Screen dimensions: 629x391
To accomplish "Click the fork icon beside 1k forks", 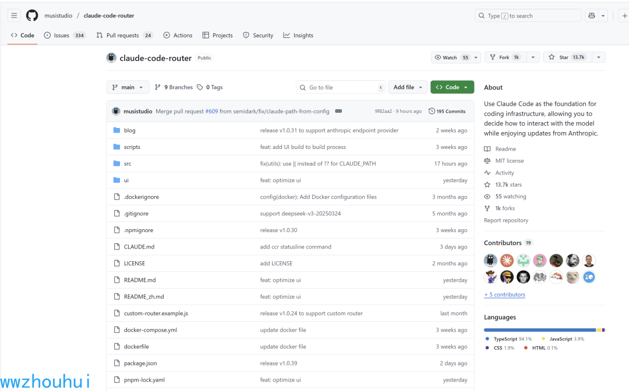I will coord(487,208).
